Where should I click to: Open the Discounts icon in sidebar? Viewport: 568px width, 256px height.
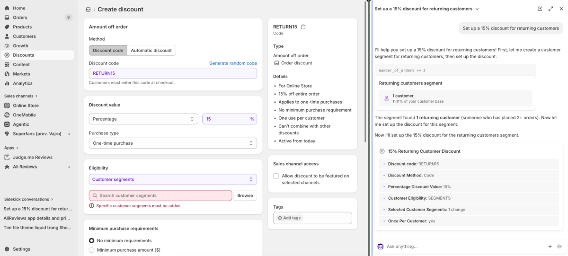(x=7, y=55)
